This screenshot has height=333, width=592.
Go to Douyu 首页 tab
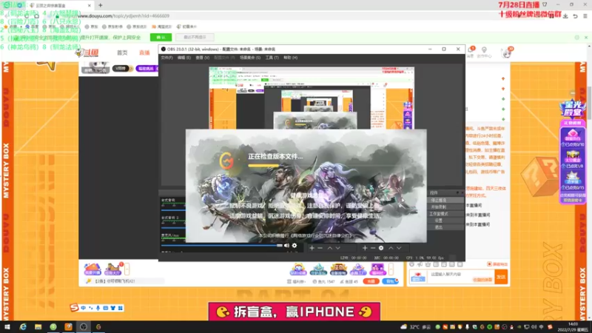(x=122, y=53)
